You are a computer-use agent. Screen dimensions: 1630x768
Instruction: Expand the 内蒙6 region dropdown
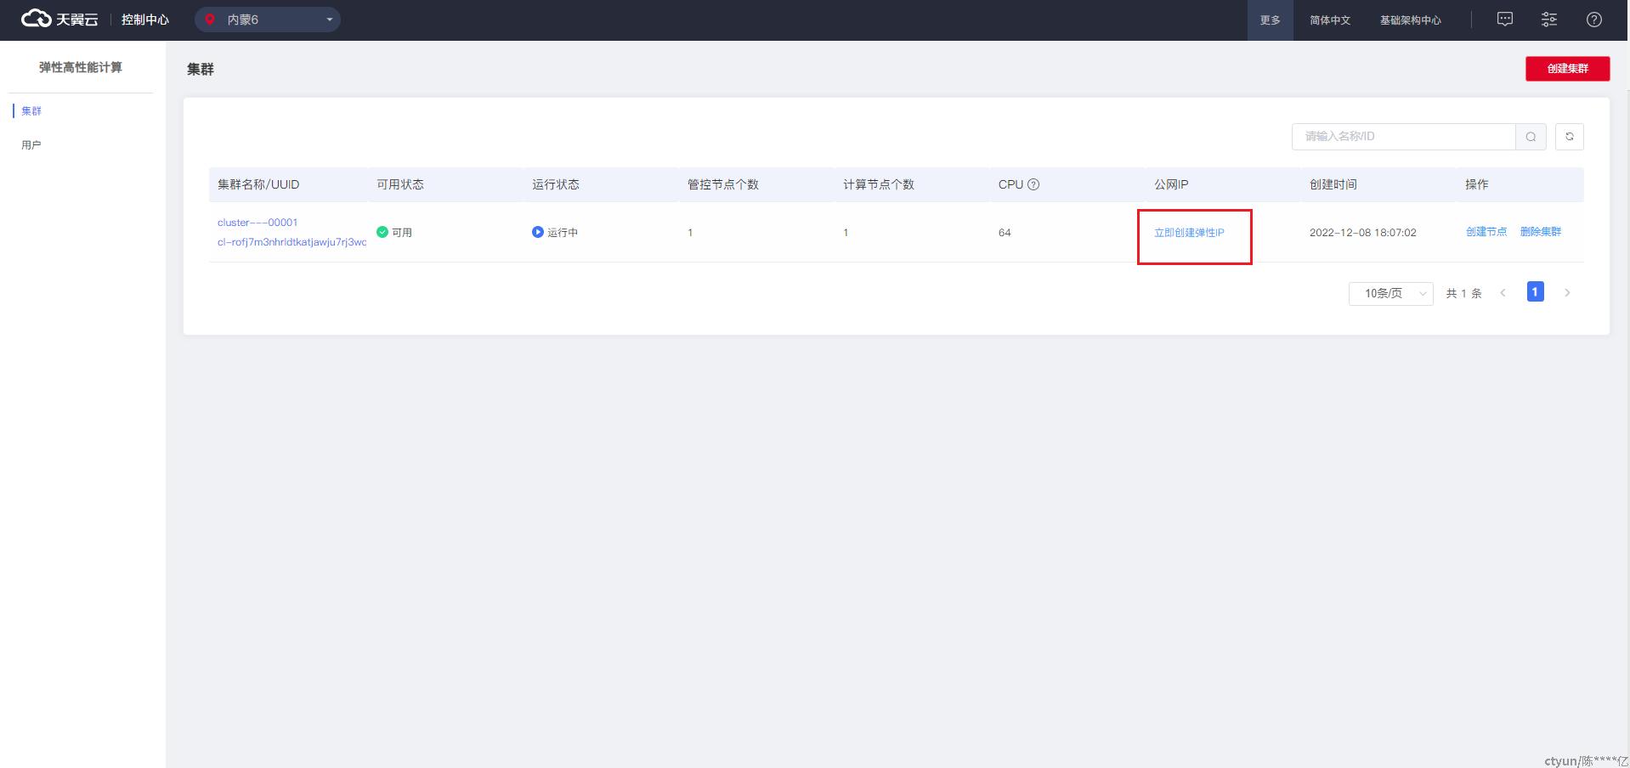click(x=329, y=20)
